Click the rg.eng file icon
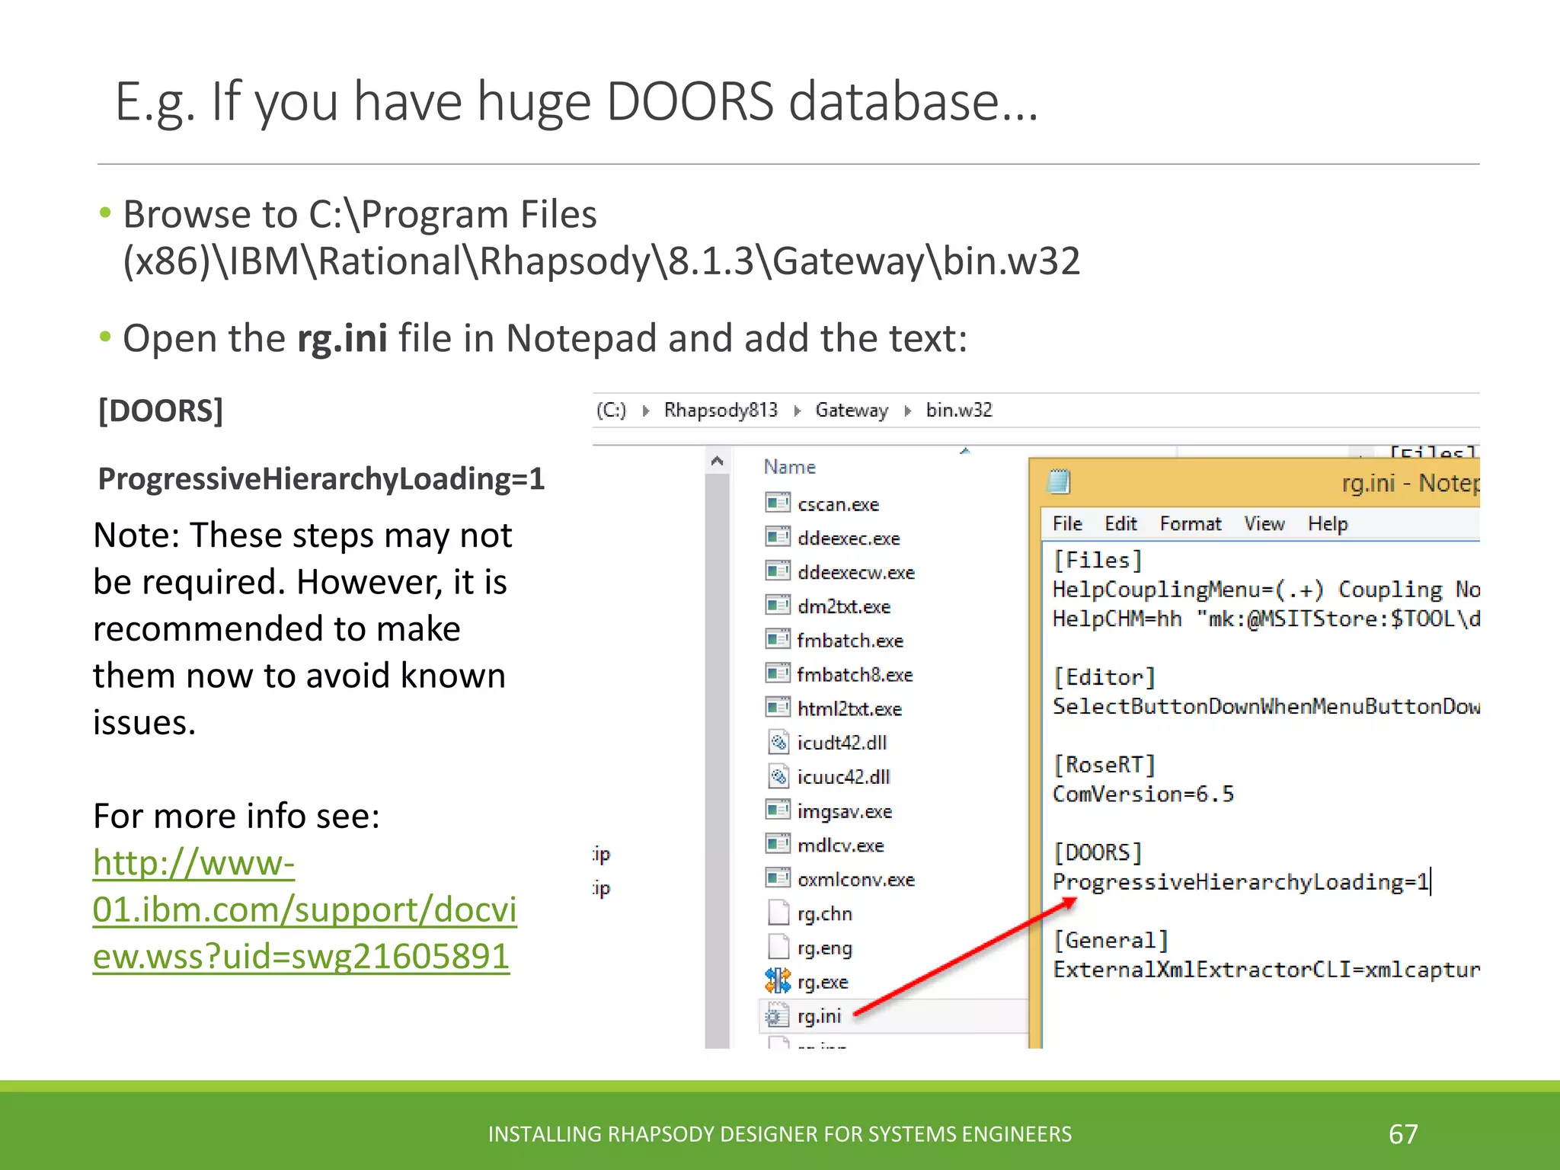The image size is (1560, 1170). tap(778, 947)
